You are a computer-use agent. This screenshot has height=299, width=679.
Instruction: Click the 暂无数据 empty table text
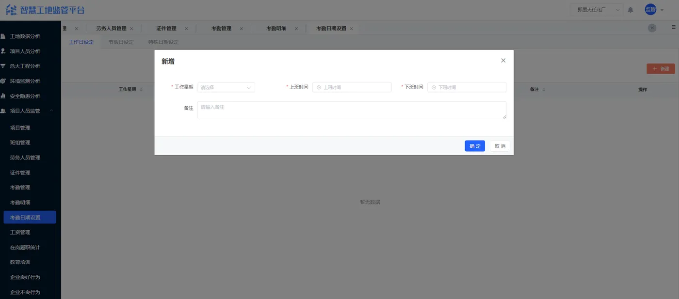coord(370,202)
